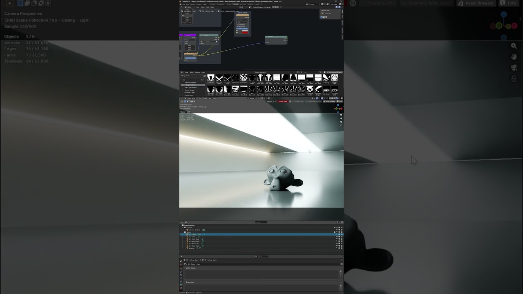Click the navigation gizmo in viewport corner
Image resolution: width=523 pixels, height=294 pixels.
338,108
